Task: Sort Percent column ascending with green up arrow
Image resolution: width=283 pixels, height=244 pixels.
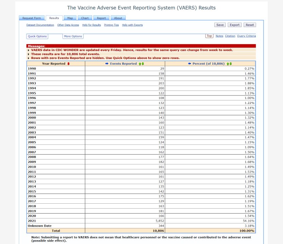Action: (228, 64)
